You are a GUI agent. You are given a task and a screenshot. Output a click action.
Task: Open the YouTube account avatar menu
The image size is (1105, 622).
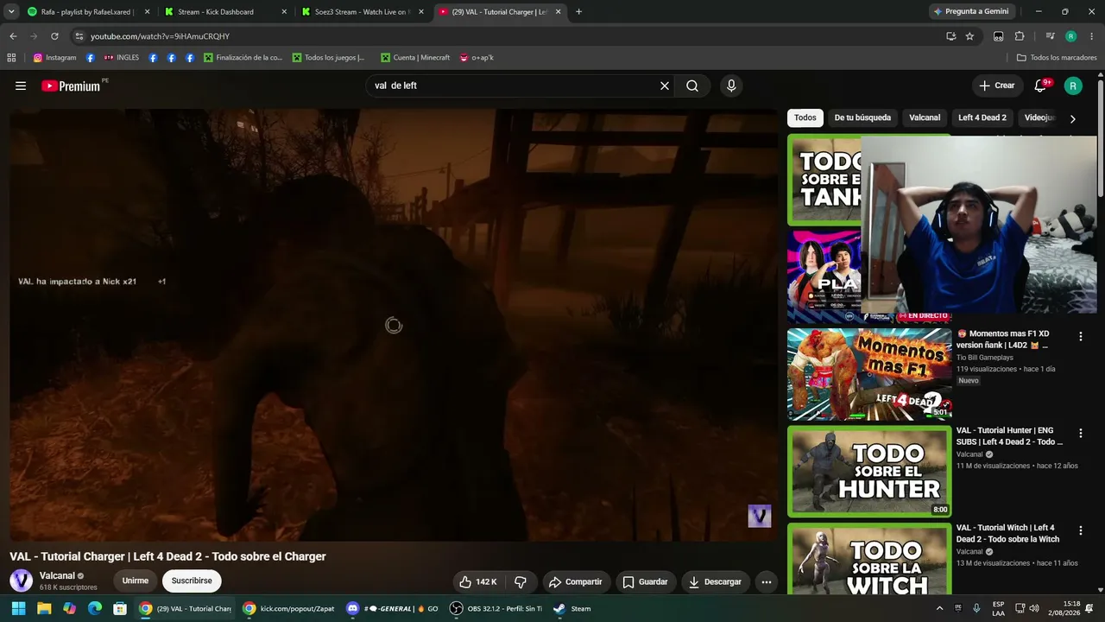pos(1073,86)
